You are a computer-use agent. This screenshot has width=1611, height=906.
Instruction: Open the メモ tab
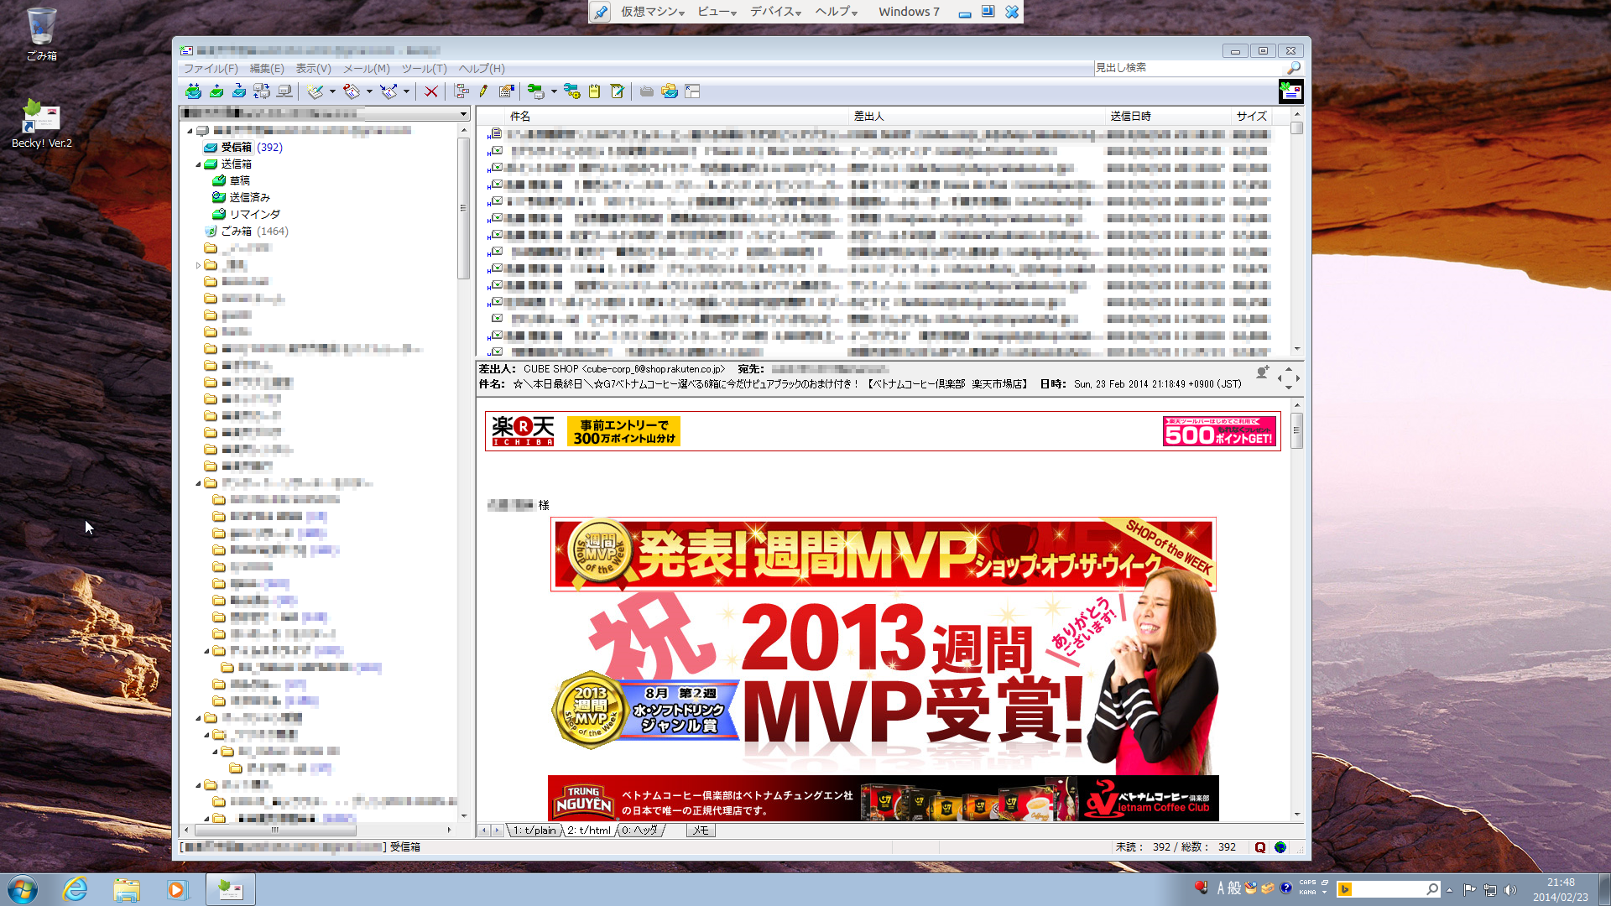tap(701, 830)
